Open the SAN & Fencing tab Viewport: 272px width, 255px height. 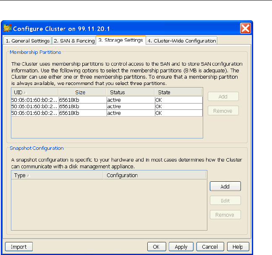pyautogui.click(x=74, y=41)
